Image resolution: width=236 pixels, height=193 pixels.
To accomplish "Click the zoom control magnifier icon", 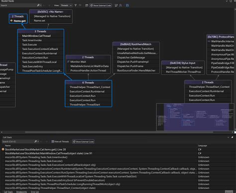I will (120, 5).
